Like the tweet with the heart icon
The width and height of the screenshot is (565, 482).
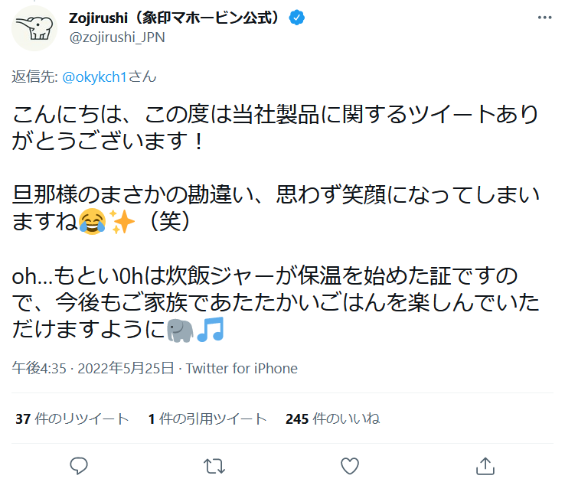pos(350,464)
